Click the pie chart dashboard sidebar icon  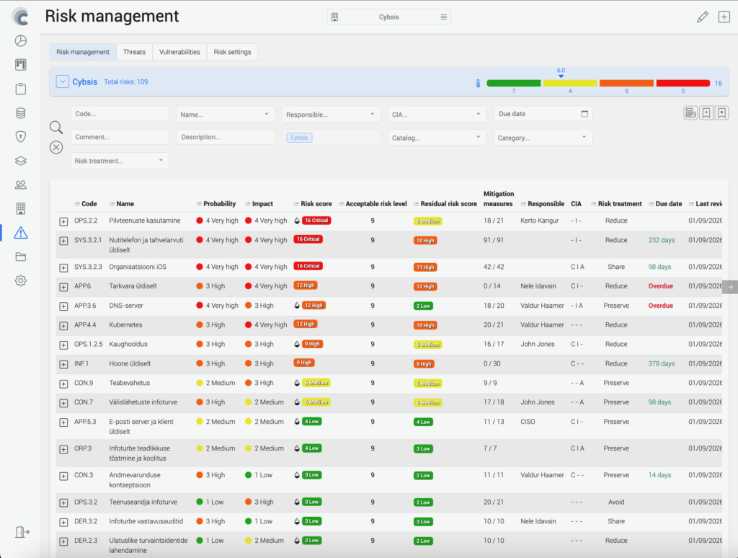[x=21, y=41]
